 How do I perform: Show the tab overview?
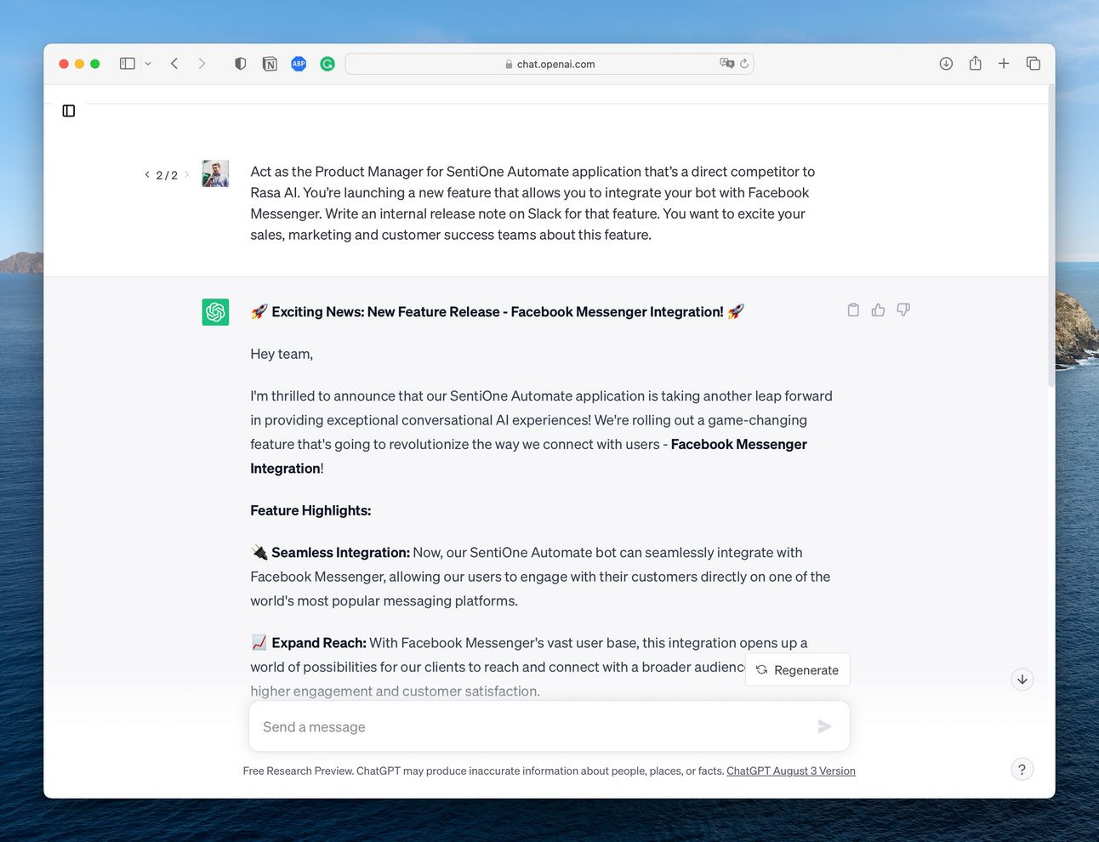(x=1034, y=64)
